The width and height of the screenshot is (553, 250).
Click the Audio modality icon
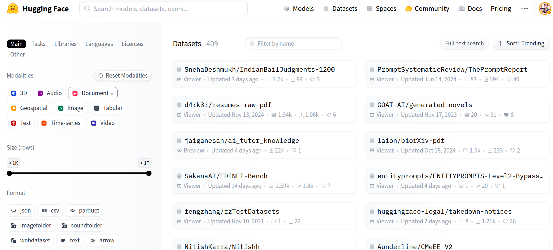pyautogui.click(x=40, y=93)
